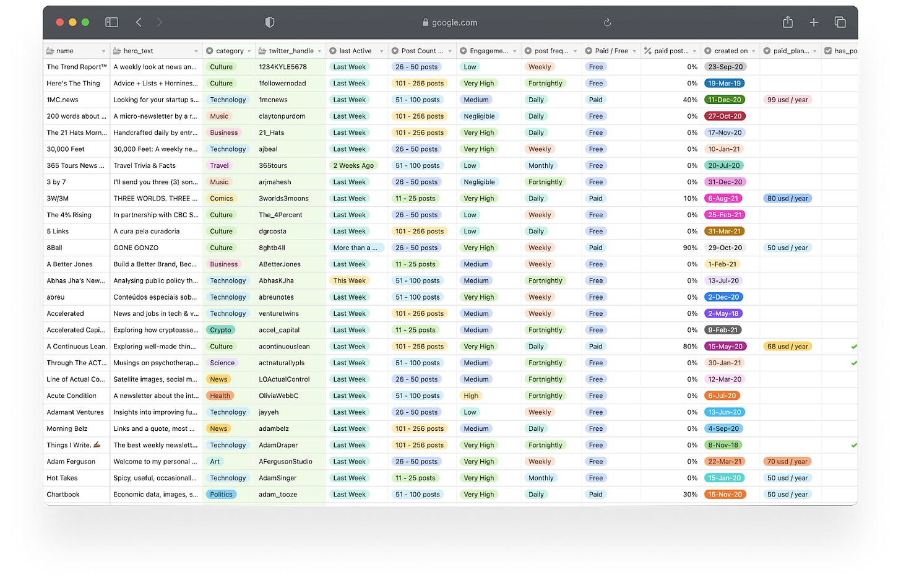This screenshot has width=901, height=585.
Task: Click the 70 usd / year plan tag
Action: pyautogui.click(x=788, y=462)
